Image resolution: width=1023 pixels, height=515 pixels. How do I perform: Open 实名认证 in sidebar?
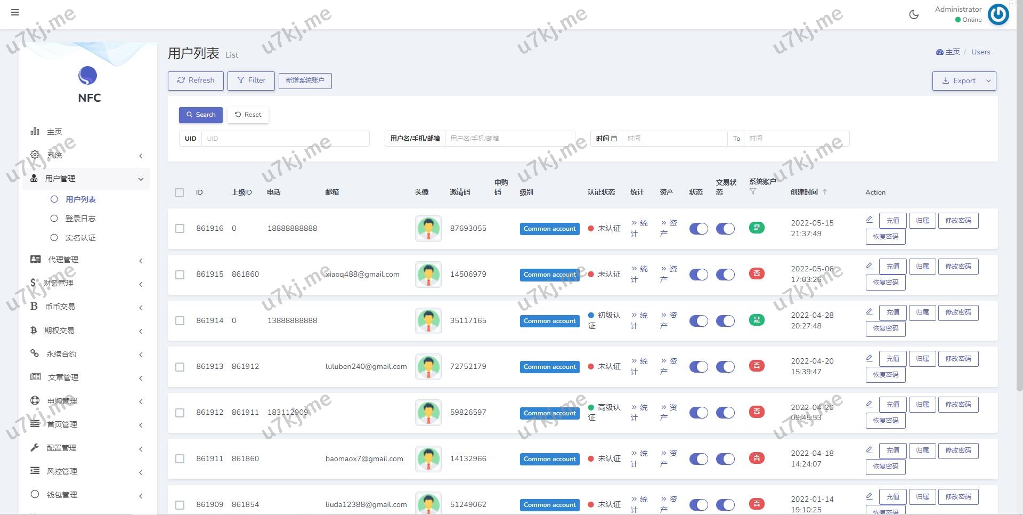click(80, 238)
